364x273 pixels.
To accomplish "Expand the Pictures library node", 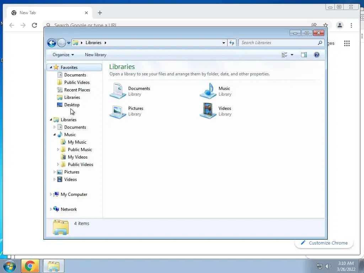I will 54,172.
